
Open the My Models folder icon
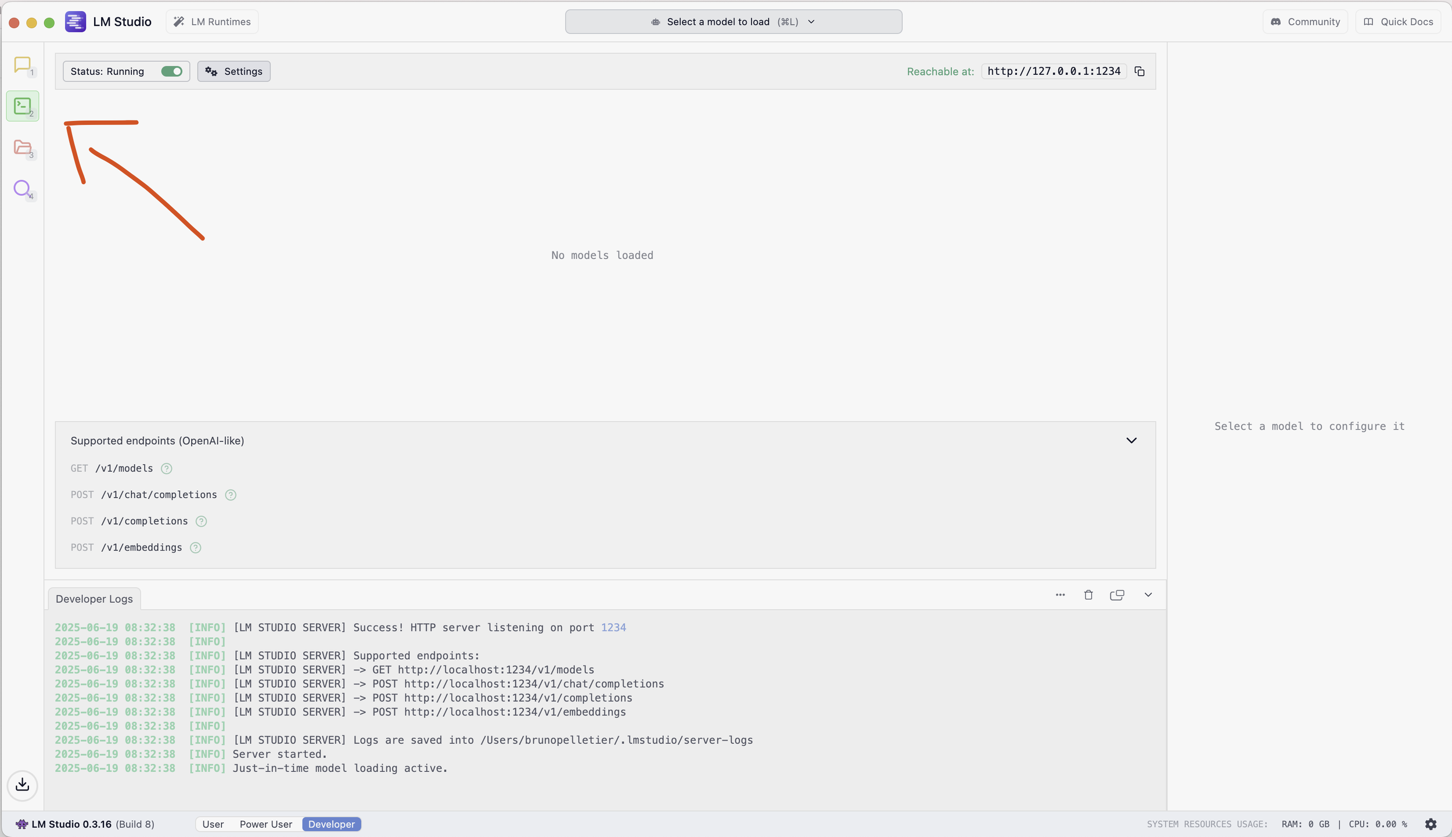tap(22, 148)
